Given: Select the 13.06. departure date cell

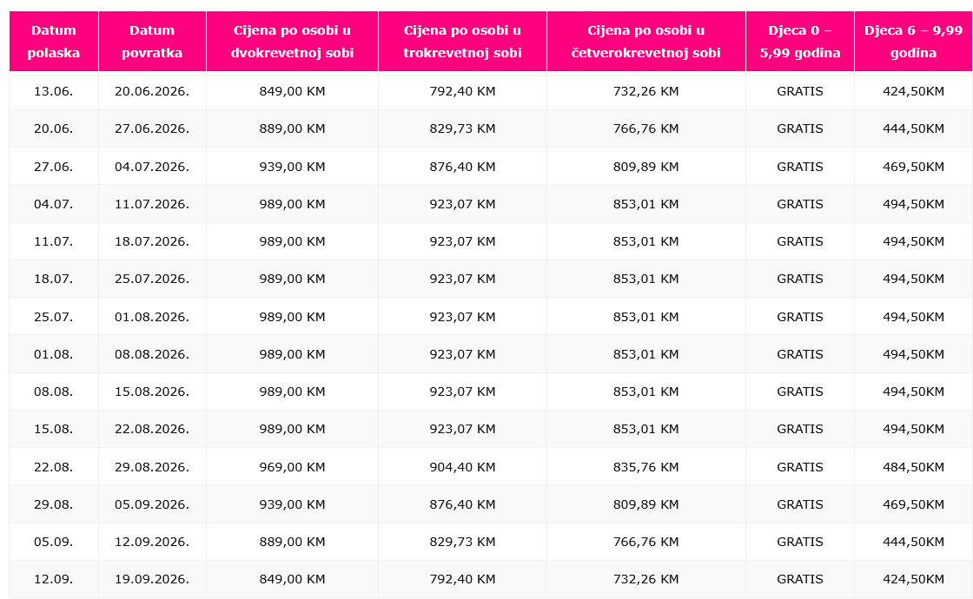Looking at the screenshot, I should pos(54,91).
